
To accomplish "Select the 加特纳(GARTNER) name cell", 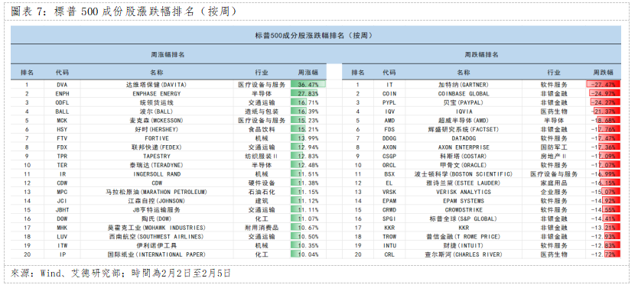I will pyautogui.click(x=463, y=85).
